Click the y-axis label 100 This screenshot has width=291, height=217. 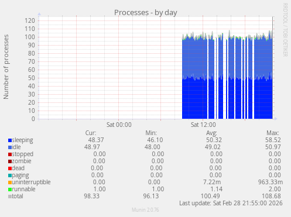coord(30,37)
